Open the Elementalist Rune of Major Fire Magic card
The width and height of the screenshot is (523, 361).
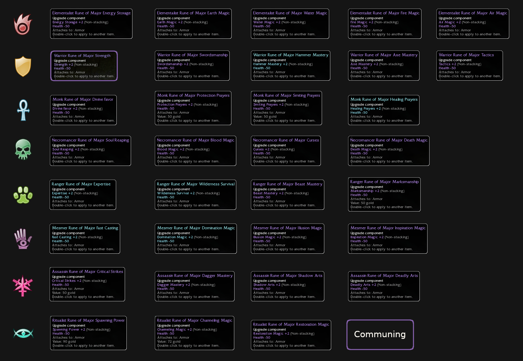click(x=385, y=24)
